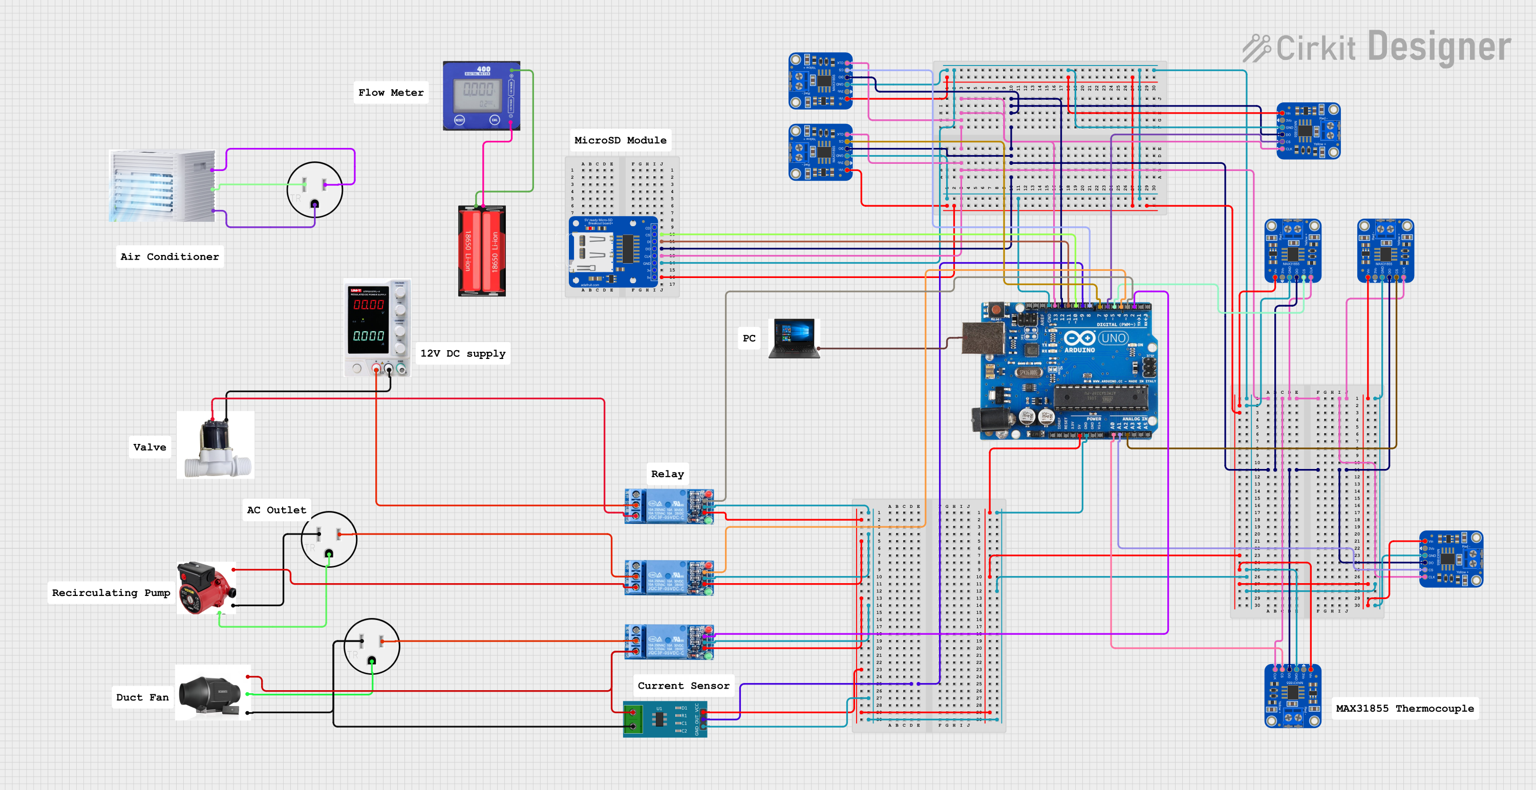The height and width of the screenshot is (790, 1536).
Task: Select the red Recirculating Pump image
Action: pyautogui.click(x=206, y=588)
